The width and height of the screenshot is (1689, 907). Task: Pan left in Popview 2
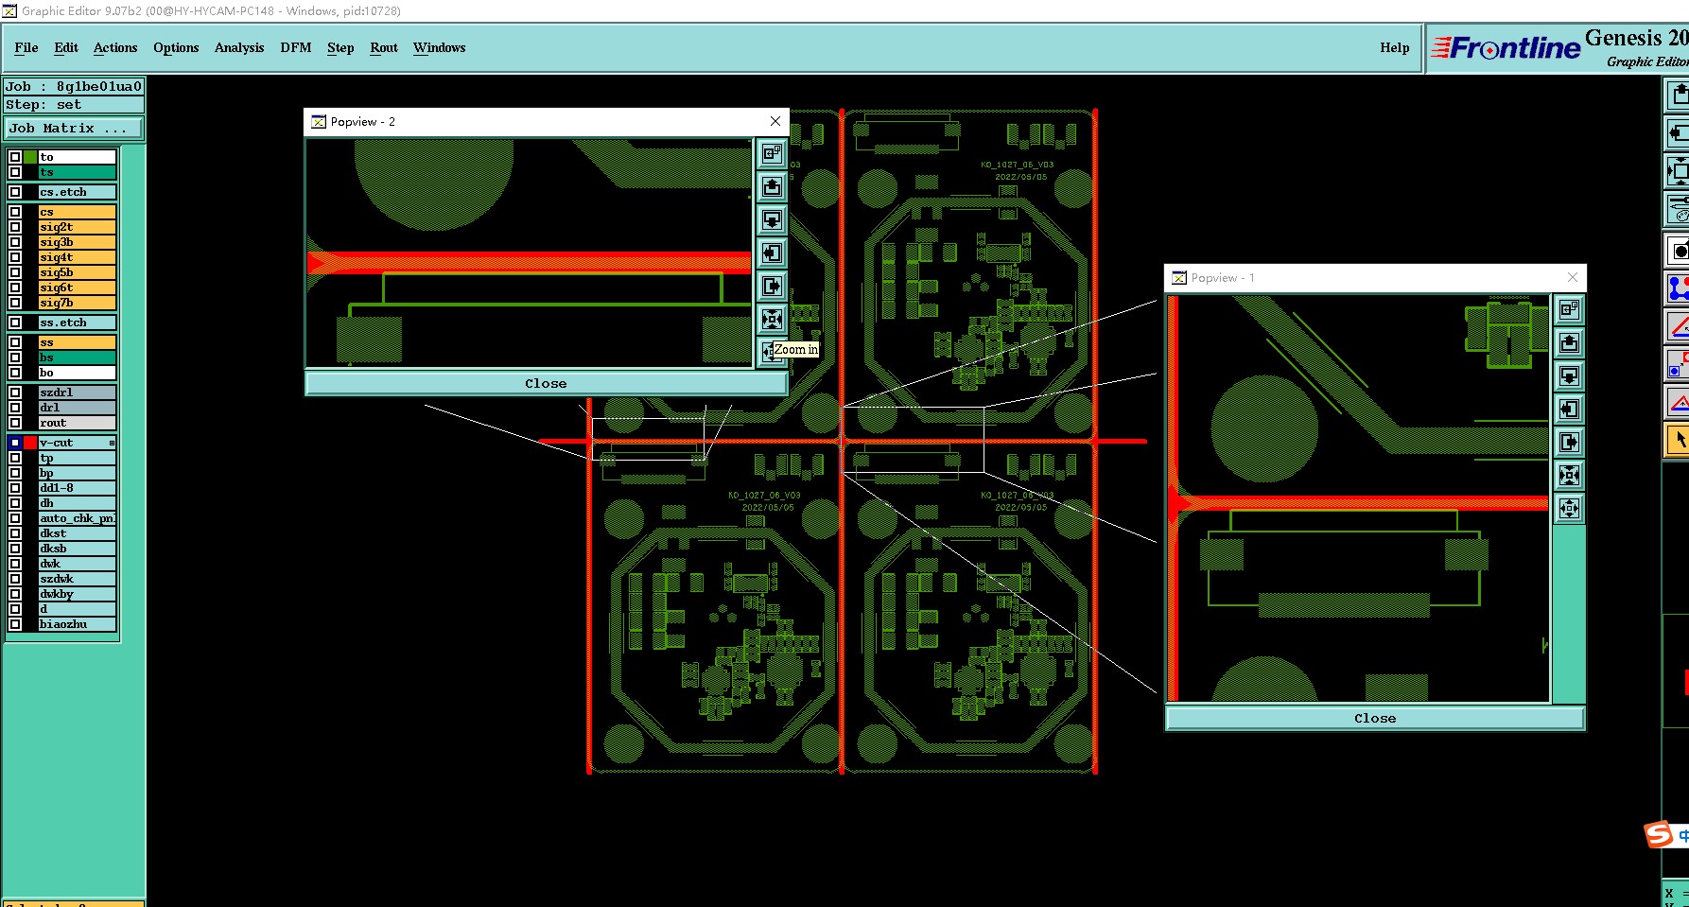(x=772, y=253)
